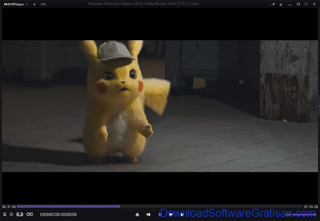Adjust the volume slider
The height and width of the screenshot is (221, 320).
(304, 214)
